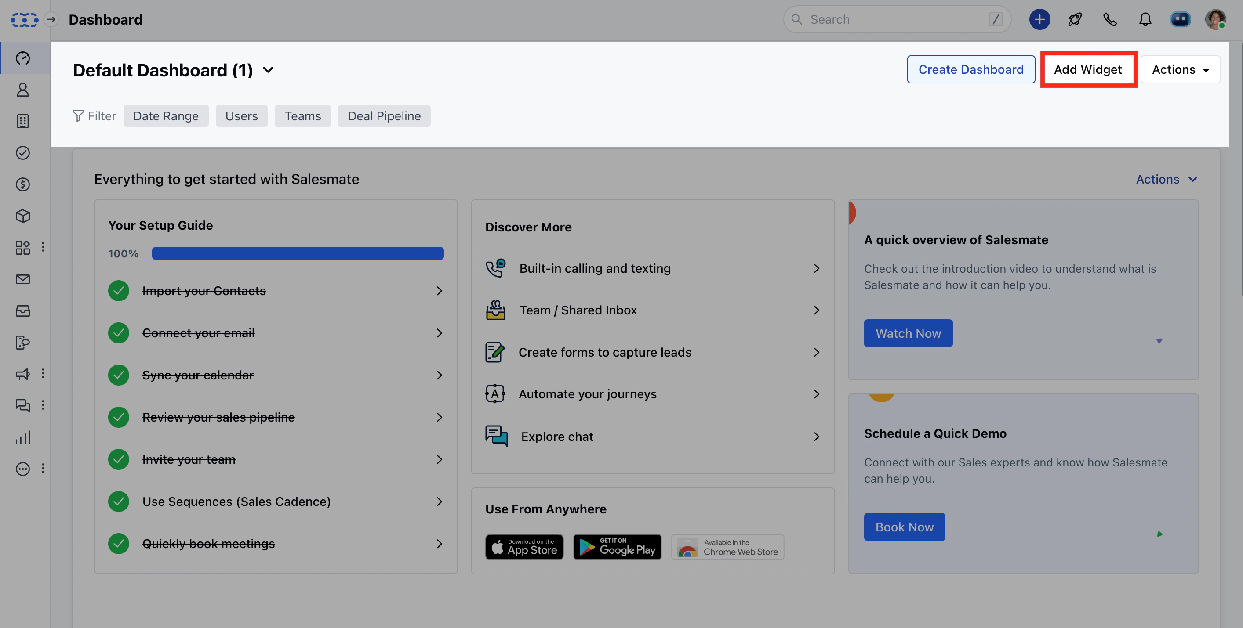The width and height of the screenshot is (1243, 628).
Task: Open Products cube icon in sidebar
Action: point(23,216)
